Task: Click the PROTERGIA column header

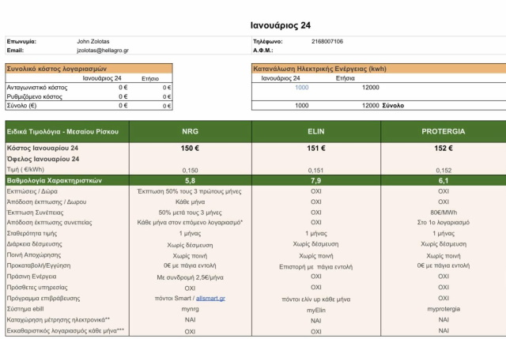Action: [443, 132]
